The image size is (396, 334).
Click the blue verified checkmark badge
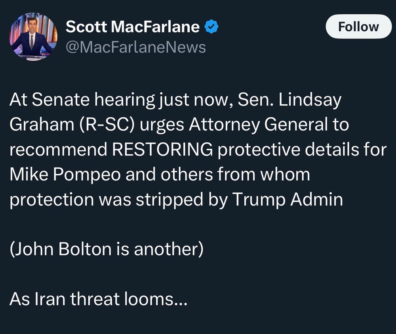211,27
